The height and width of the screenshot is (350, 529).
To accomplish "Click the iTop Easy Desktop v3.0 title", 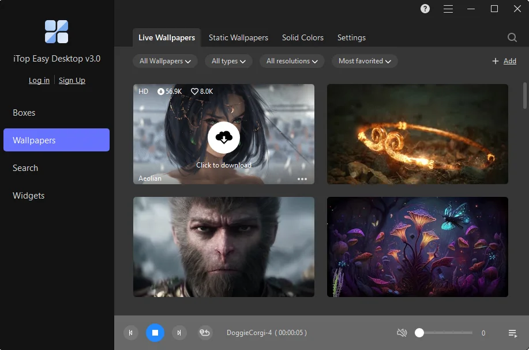I will 57,59.
